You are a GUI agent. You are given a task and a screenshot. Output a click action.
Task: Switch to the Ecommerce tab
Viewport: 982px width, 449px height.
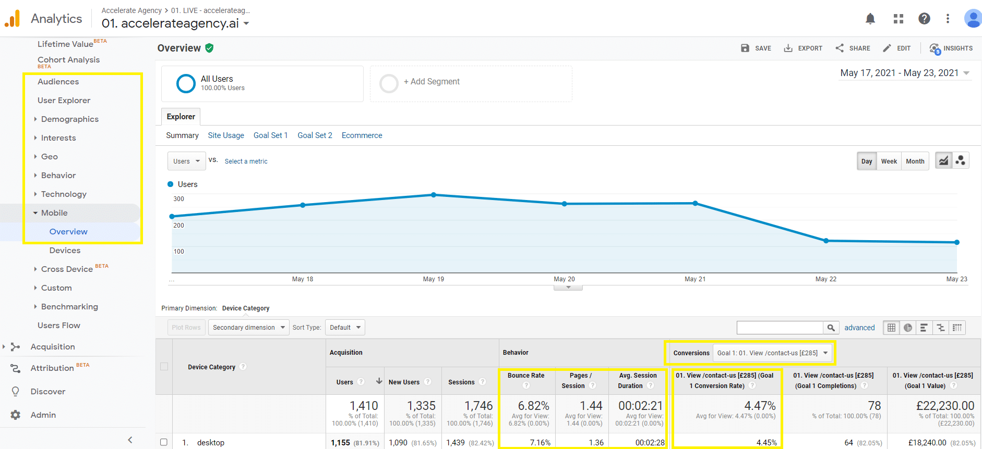coord(362,135)
